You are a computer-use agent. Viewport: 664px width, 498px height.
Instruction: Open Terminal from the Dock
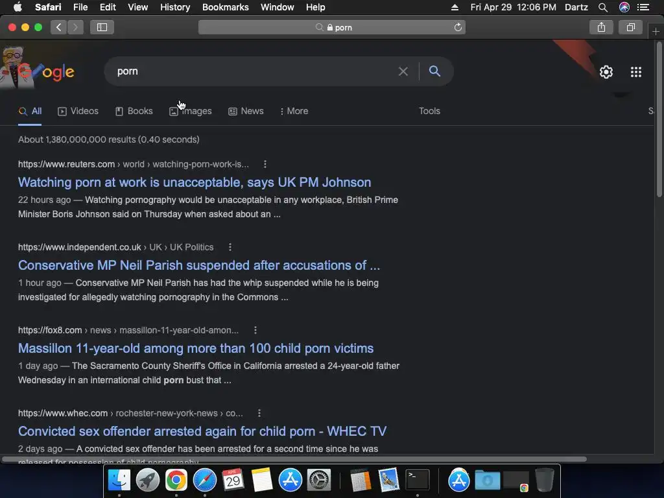pyautogui.click(x=418, y=480)
